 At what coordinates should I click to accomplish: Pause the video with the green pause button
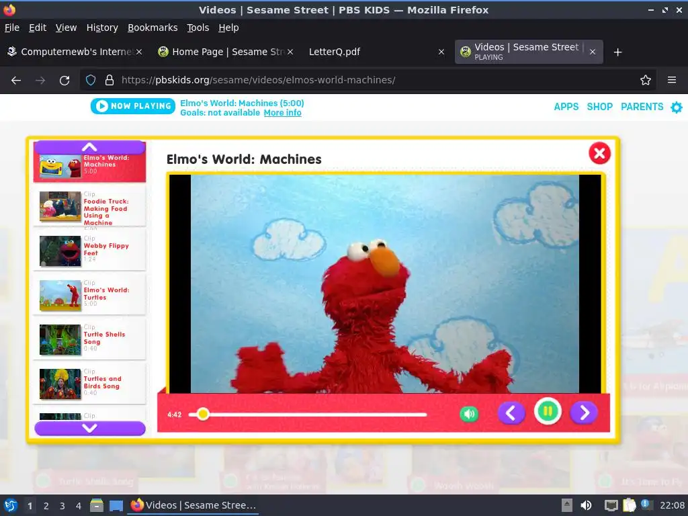click(x=548, y=412)
